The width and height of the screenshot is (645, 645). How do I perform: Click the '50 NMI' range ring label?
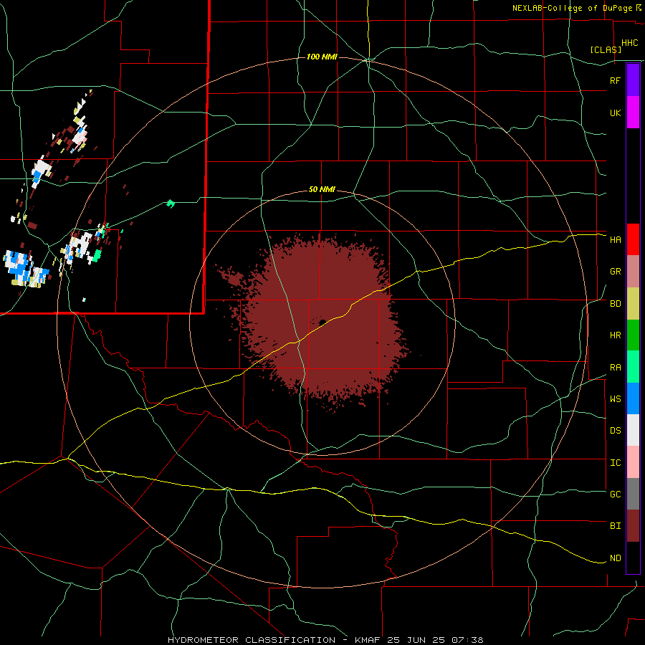pos(322,190)
